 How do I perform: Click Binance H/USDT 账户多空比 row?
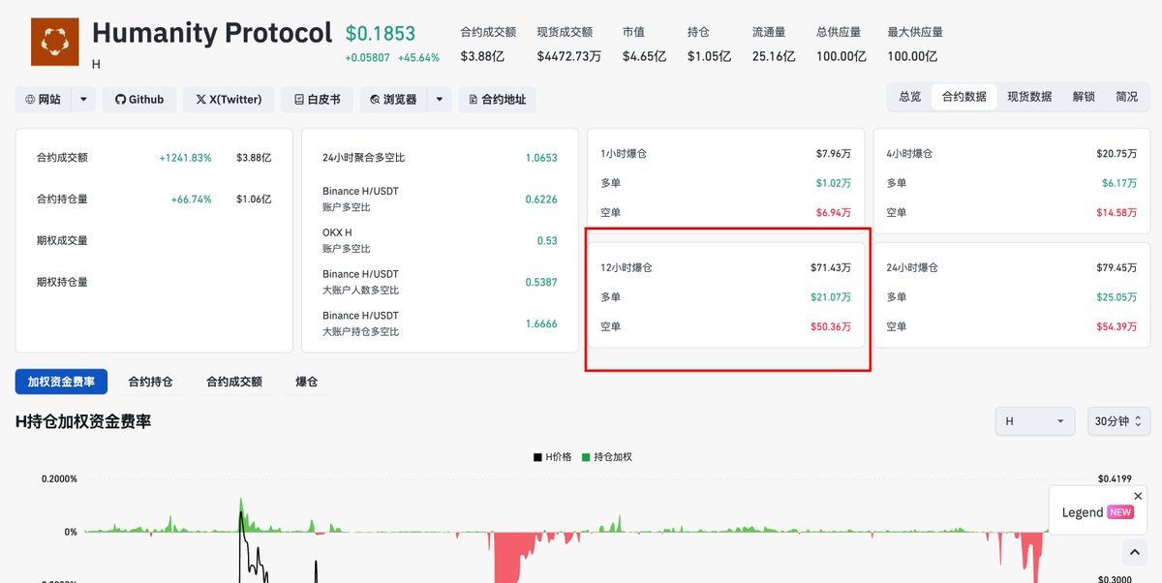click(x=440, y=199)
